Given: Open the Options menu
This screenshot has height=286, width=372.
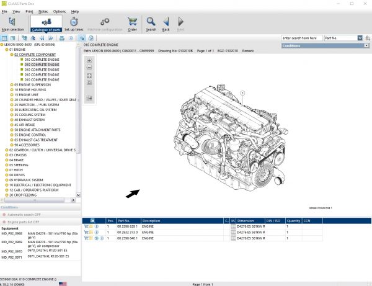Looking at the screenshot, I should point(59,11).
